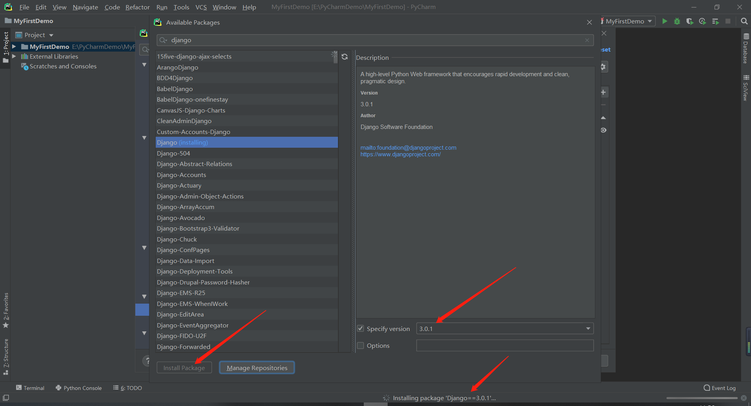Open the version 3.0.1 dropdown
Viewport: 751px width, 406px height.
tap(505, 329)
